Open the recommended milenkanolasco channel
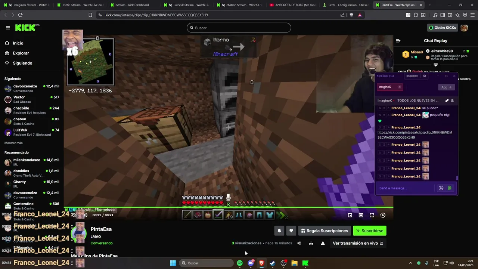478x269 pixels. [x=32, y=162]
